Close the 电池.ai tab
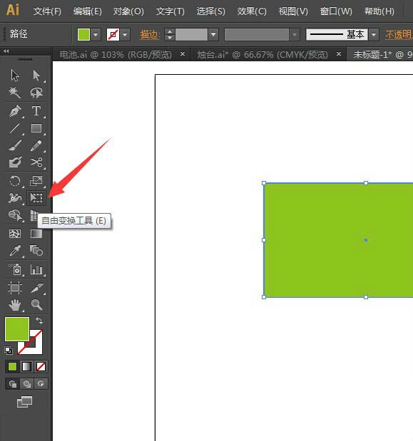 point(183,53)
